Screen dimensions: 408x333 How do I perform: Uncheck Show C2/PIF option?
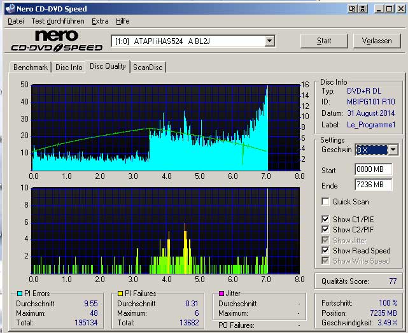[325, 230]
